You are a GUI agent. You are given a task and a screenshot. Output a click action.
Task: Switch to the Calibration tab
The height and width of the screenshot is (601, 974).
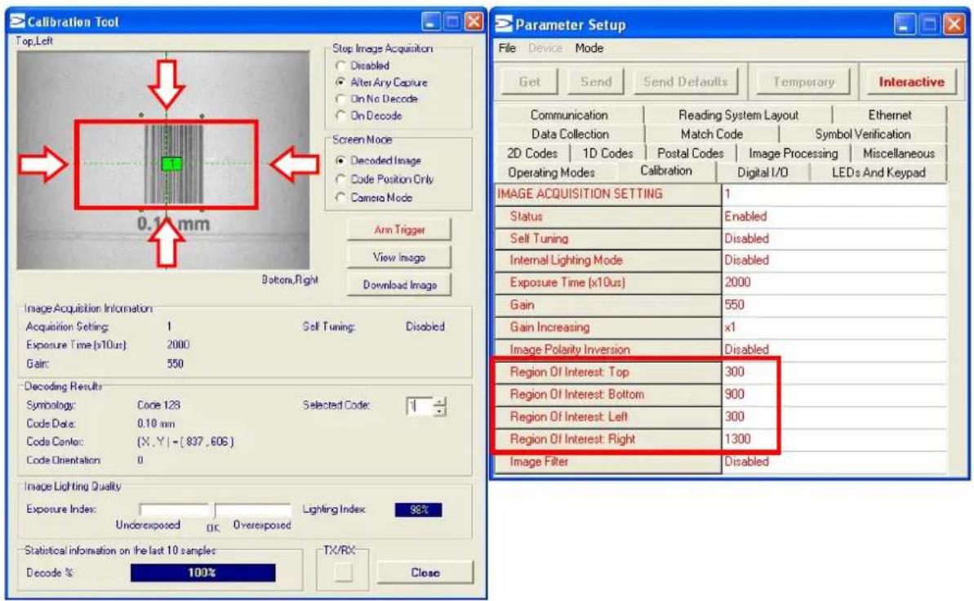(x=666, y=170)
